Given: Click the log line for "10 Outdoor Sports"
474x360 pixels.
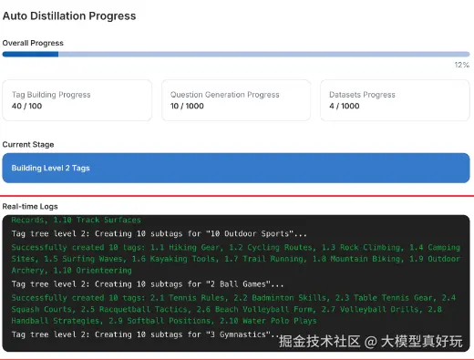Looking at the screenshot, I should (160, 233).
